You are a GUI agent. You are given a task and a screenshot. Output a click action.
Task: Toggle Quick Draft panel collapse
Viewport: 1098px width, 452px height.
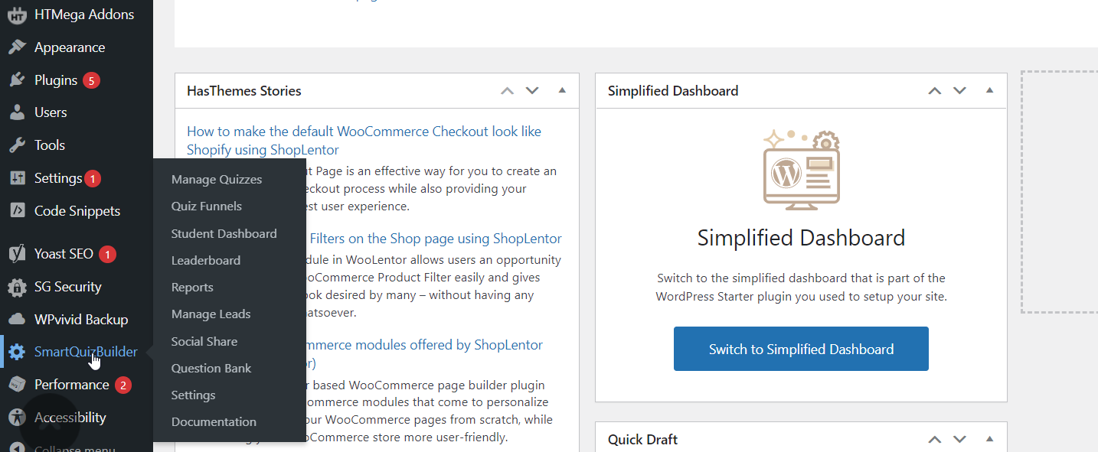click(x=989, y=439)
